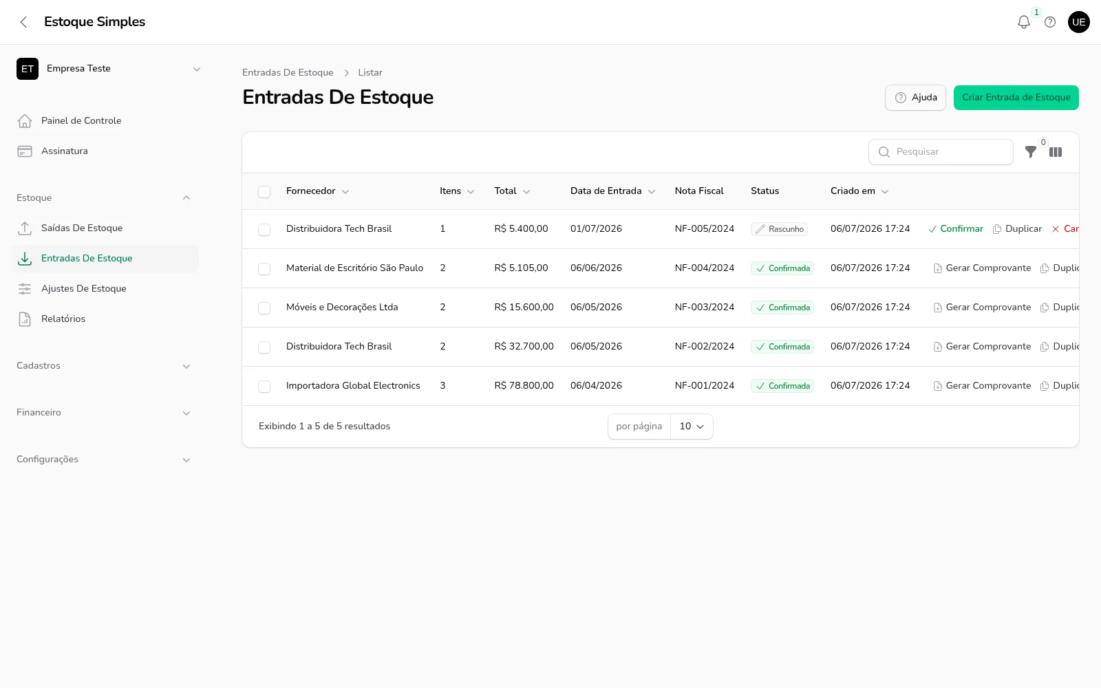Click the Painel de Controle home icon

tap(25, 121)
